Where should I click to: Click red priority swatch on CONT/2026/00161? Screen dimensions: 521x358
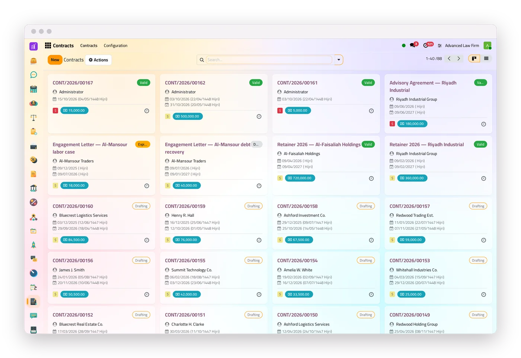click(x=280, y=110)
